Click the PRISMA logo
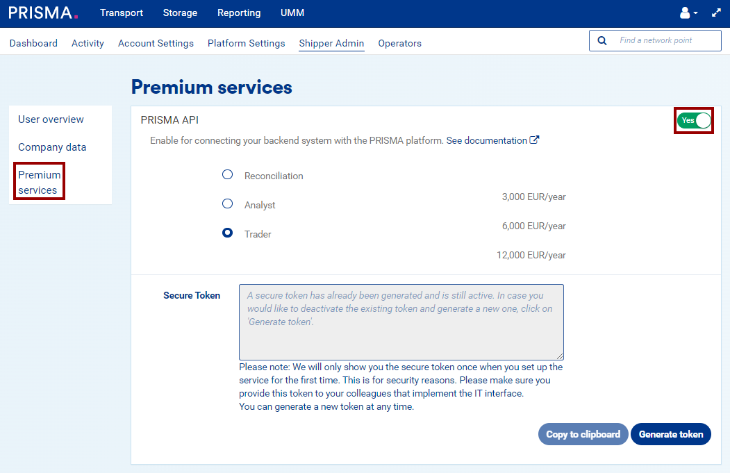Viewport: 730px width, 473px height. tap(43, 13)
